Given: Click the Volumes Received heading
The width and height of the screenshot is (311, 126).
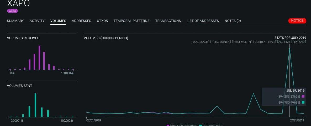Looking at the screenshot, I should pos(23,38).
